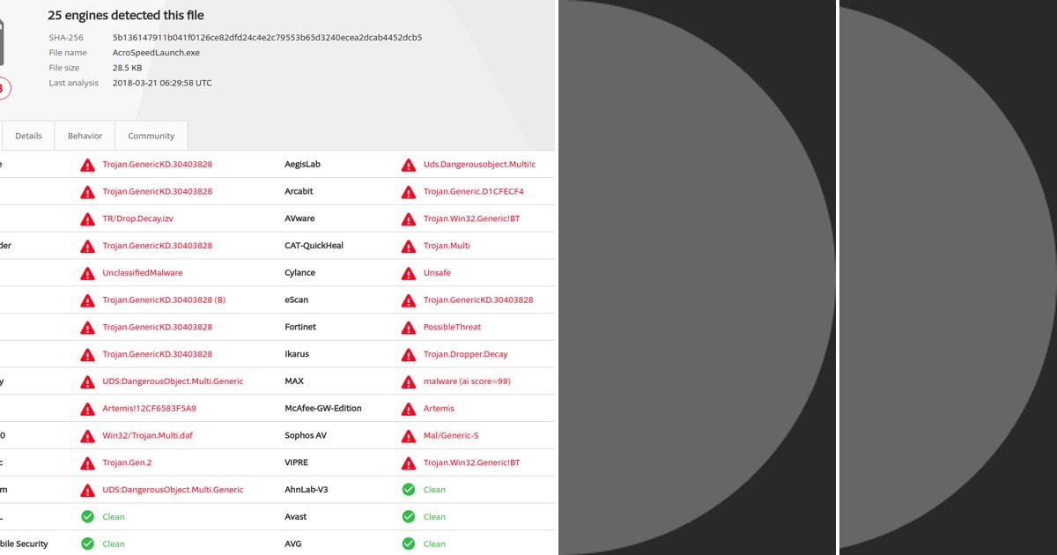The width and height of the screenshot is (1057, 555).
Task: Click the warning icon beside Fortinet's PossibleThreat
Action: coord(408,327)
